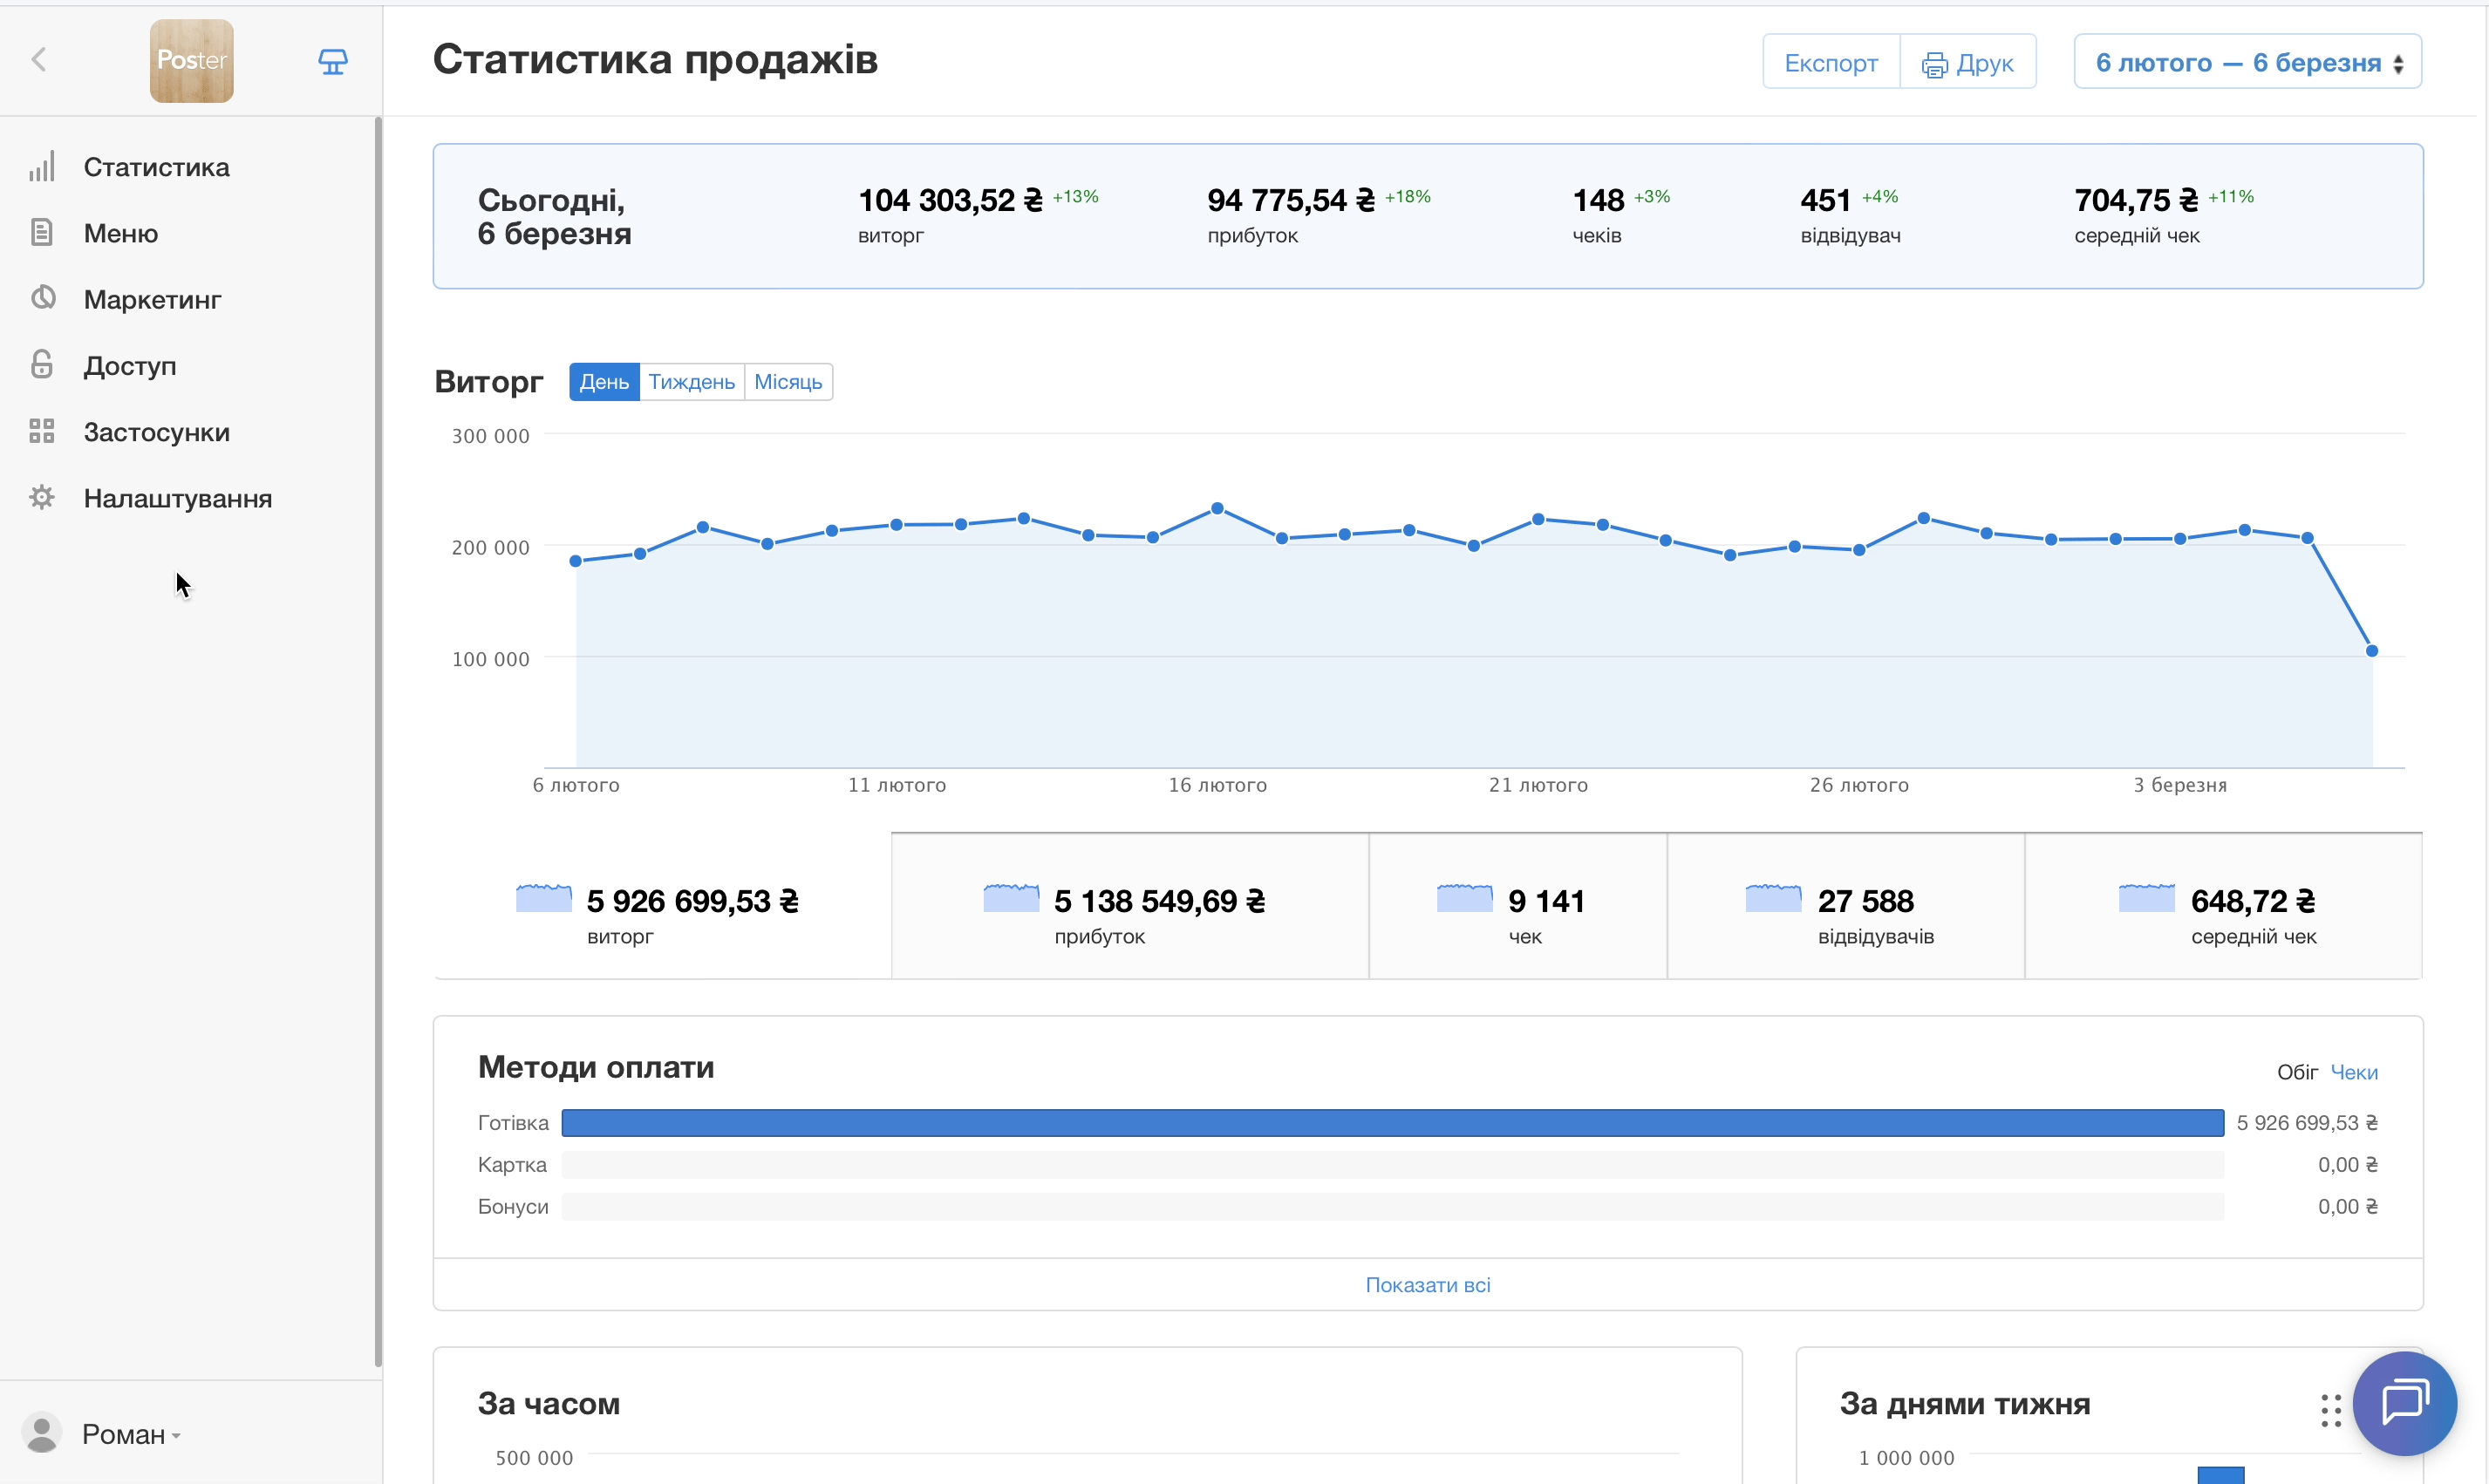Screen dimensions: 2489x1484
Task: Click Показати всі payment methods link
Action: coord(1427,1284)
